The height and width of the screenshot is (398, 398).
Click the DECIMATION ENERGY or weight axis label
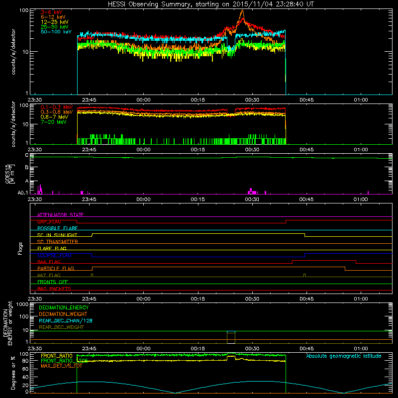(x=7, y=323)
